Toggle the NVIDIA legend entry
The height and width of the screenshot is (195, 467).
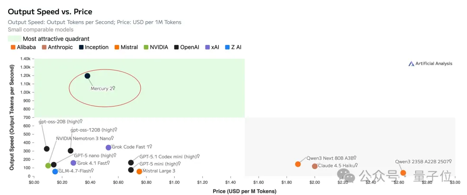pos(158,47)
